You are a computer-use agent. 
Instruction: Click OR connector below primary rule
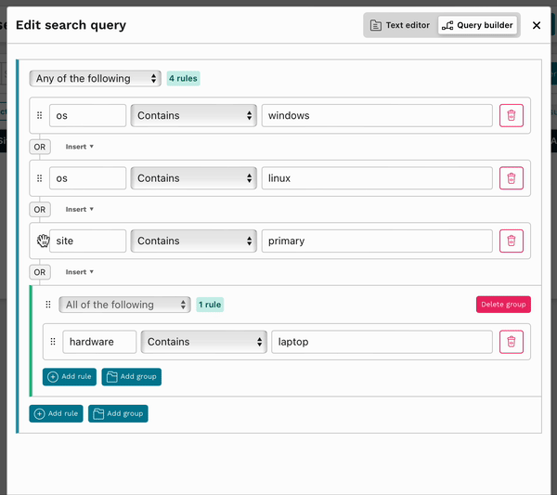tap(40, 272)
